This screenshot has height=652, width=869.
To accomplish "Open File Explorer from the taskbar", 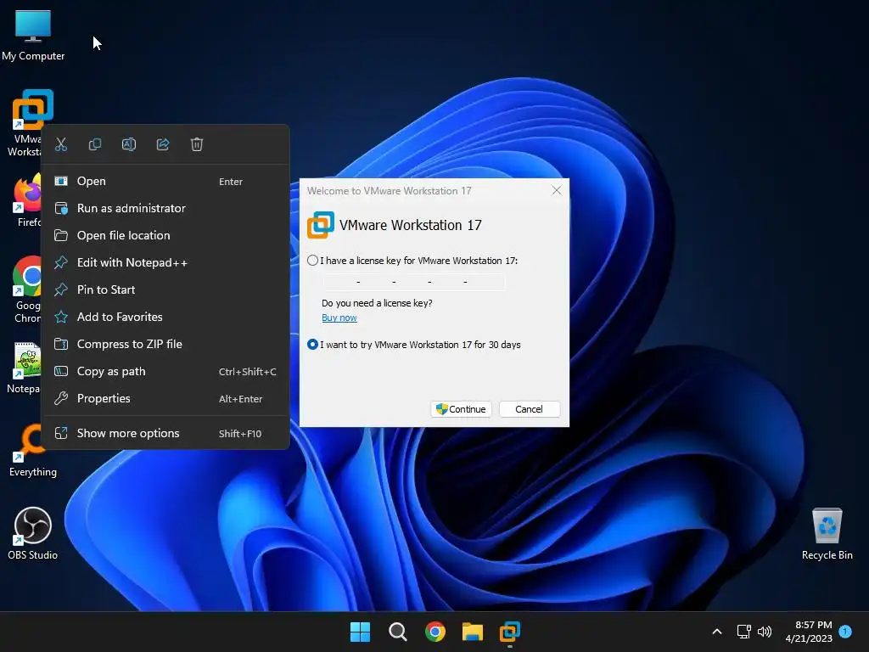I will coord(473,632).
